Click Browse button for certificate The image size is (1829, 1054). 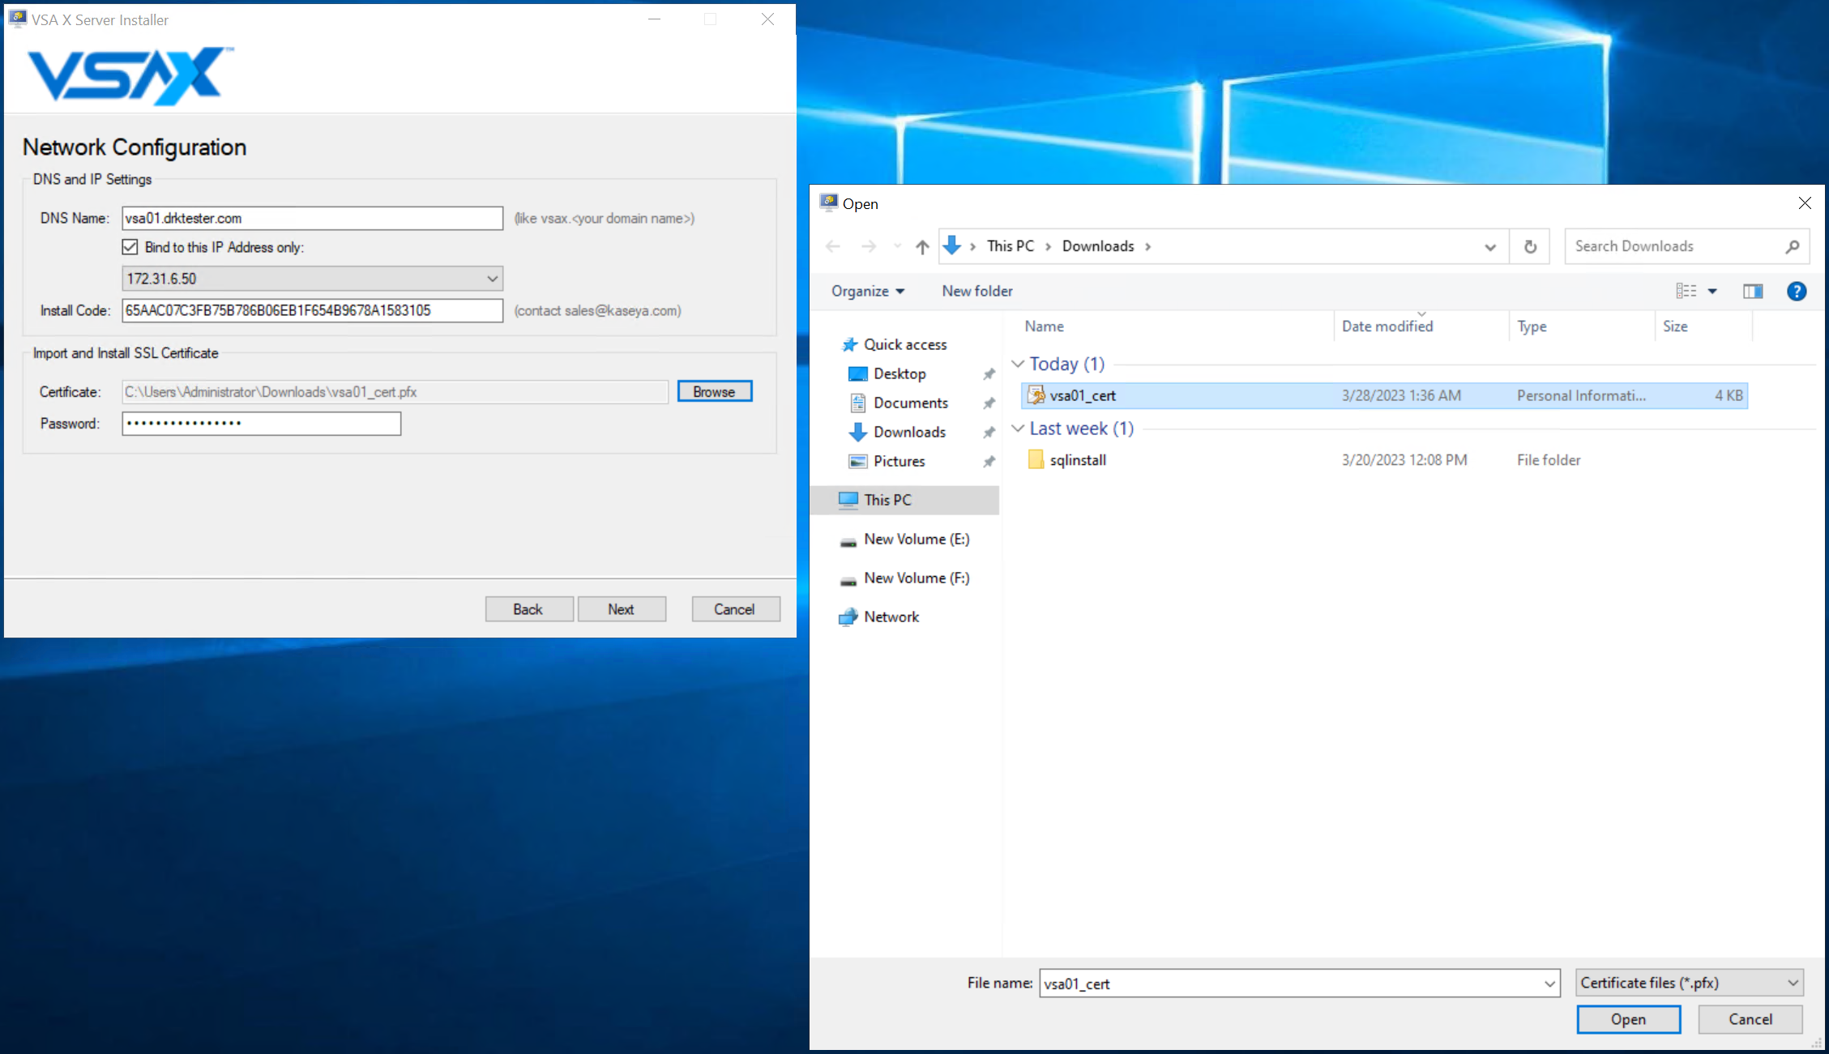click(714, 391)
